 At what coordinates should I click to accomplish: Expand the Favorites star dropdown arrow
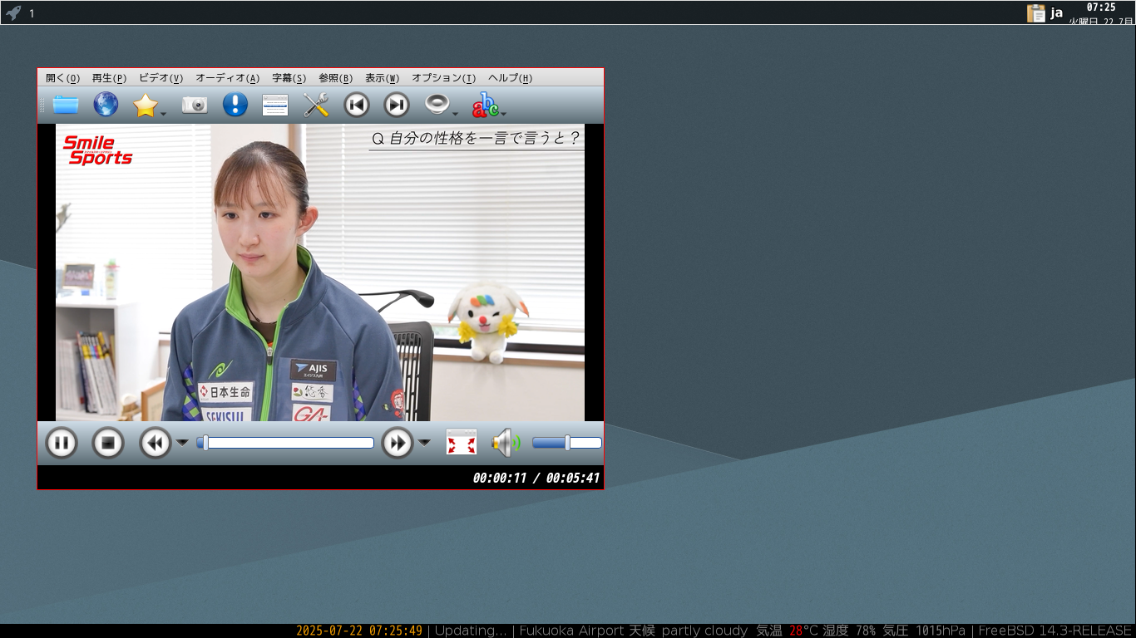(x=164, y=114)
